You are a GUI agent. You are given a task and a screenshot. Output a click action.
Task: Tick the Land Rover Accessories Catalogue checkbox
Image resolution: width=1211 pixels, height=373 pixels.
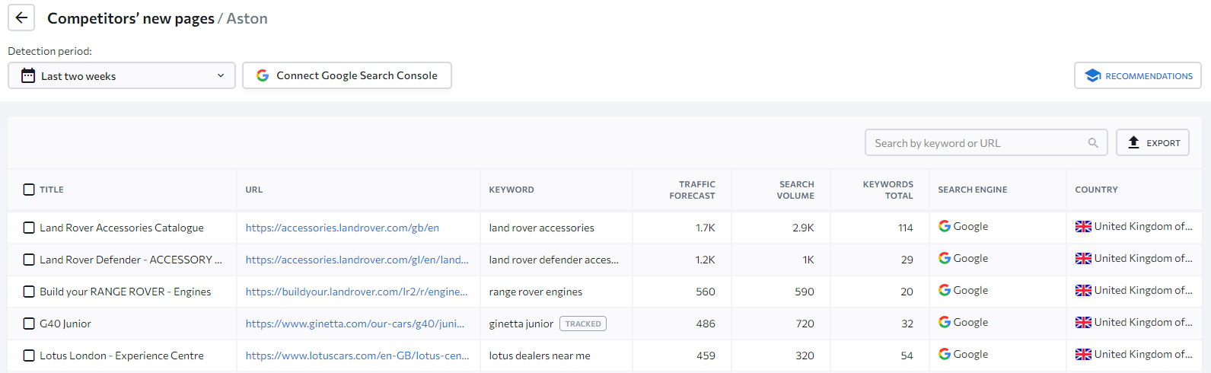tap(29, 228)
